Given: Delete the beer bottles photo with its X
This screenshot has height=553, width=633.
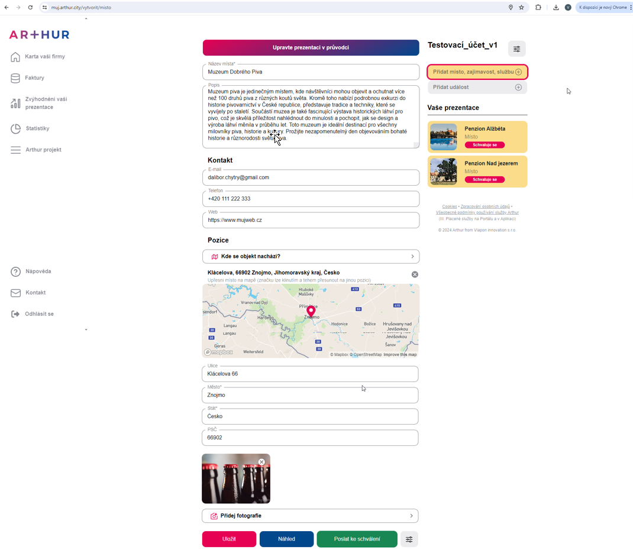Looking at the screenshot, I should [x=261, y=462].
